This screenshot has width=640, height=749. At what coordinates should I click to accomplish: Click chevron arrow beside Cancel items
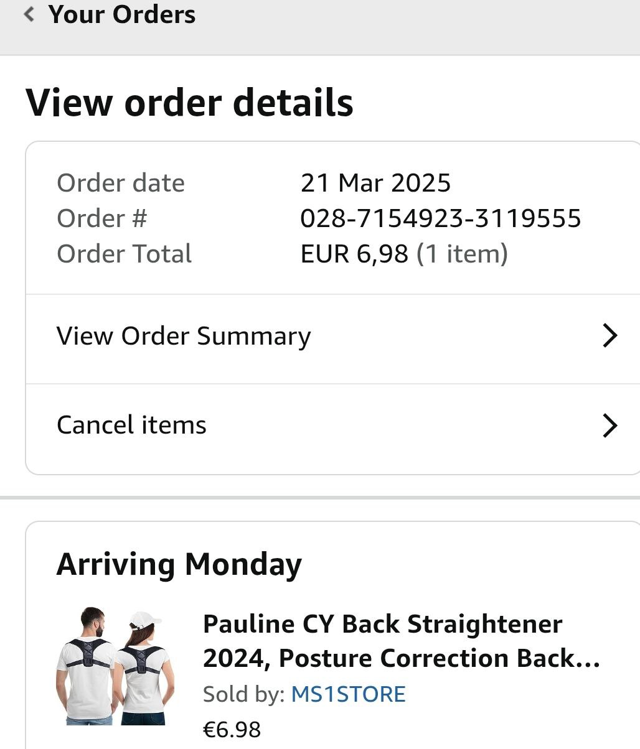click(610, 426)
